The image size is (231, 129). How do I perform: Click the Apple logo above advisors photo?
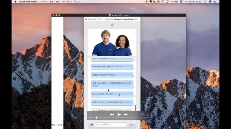click(x=112, y=25)
